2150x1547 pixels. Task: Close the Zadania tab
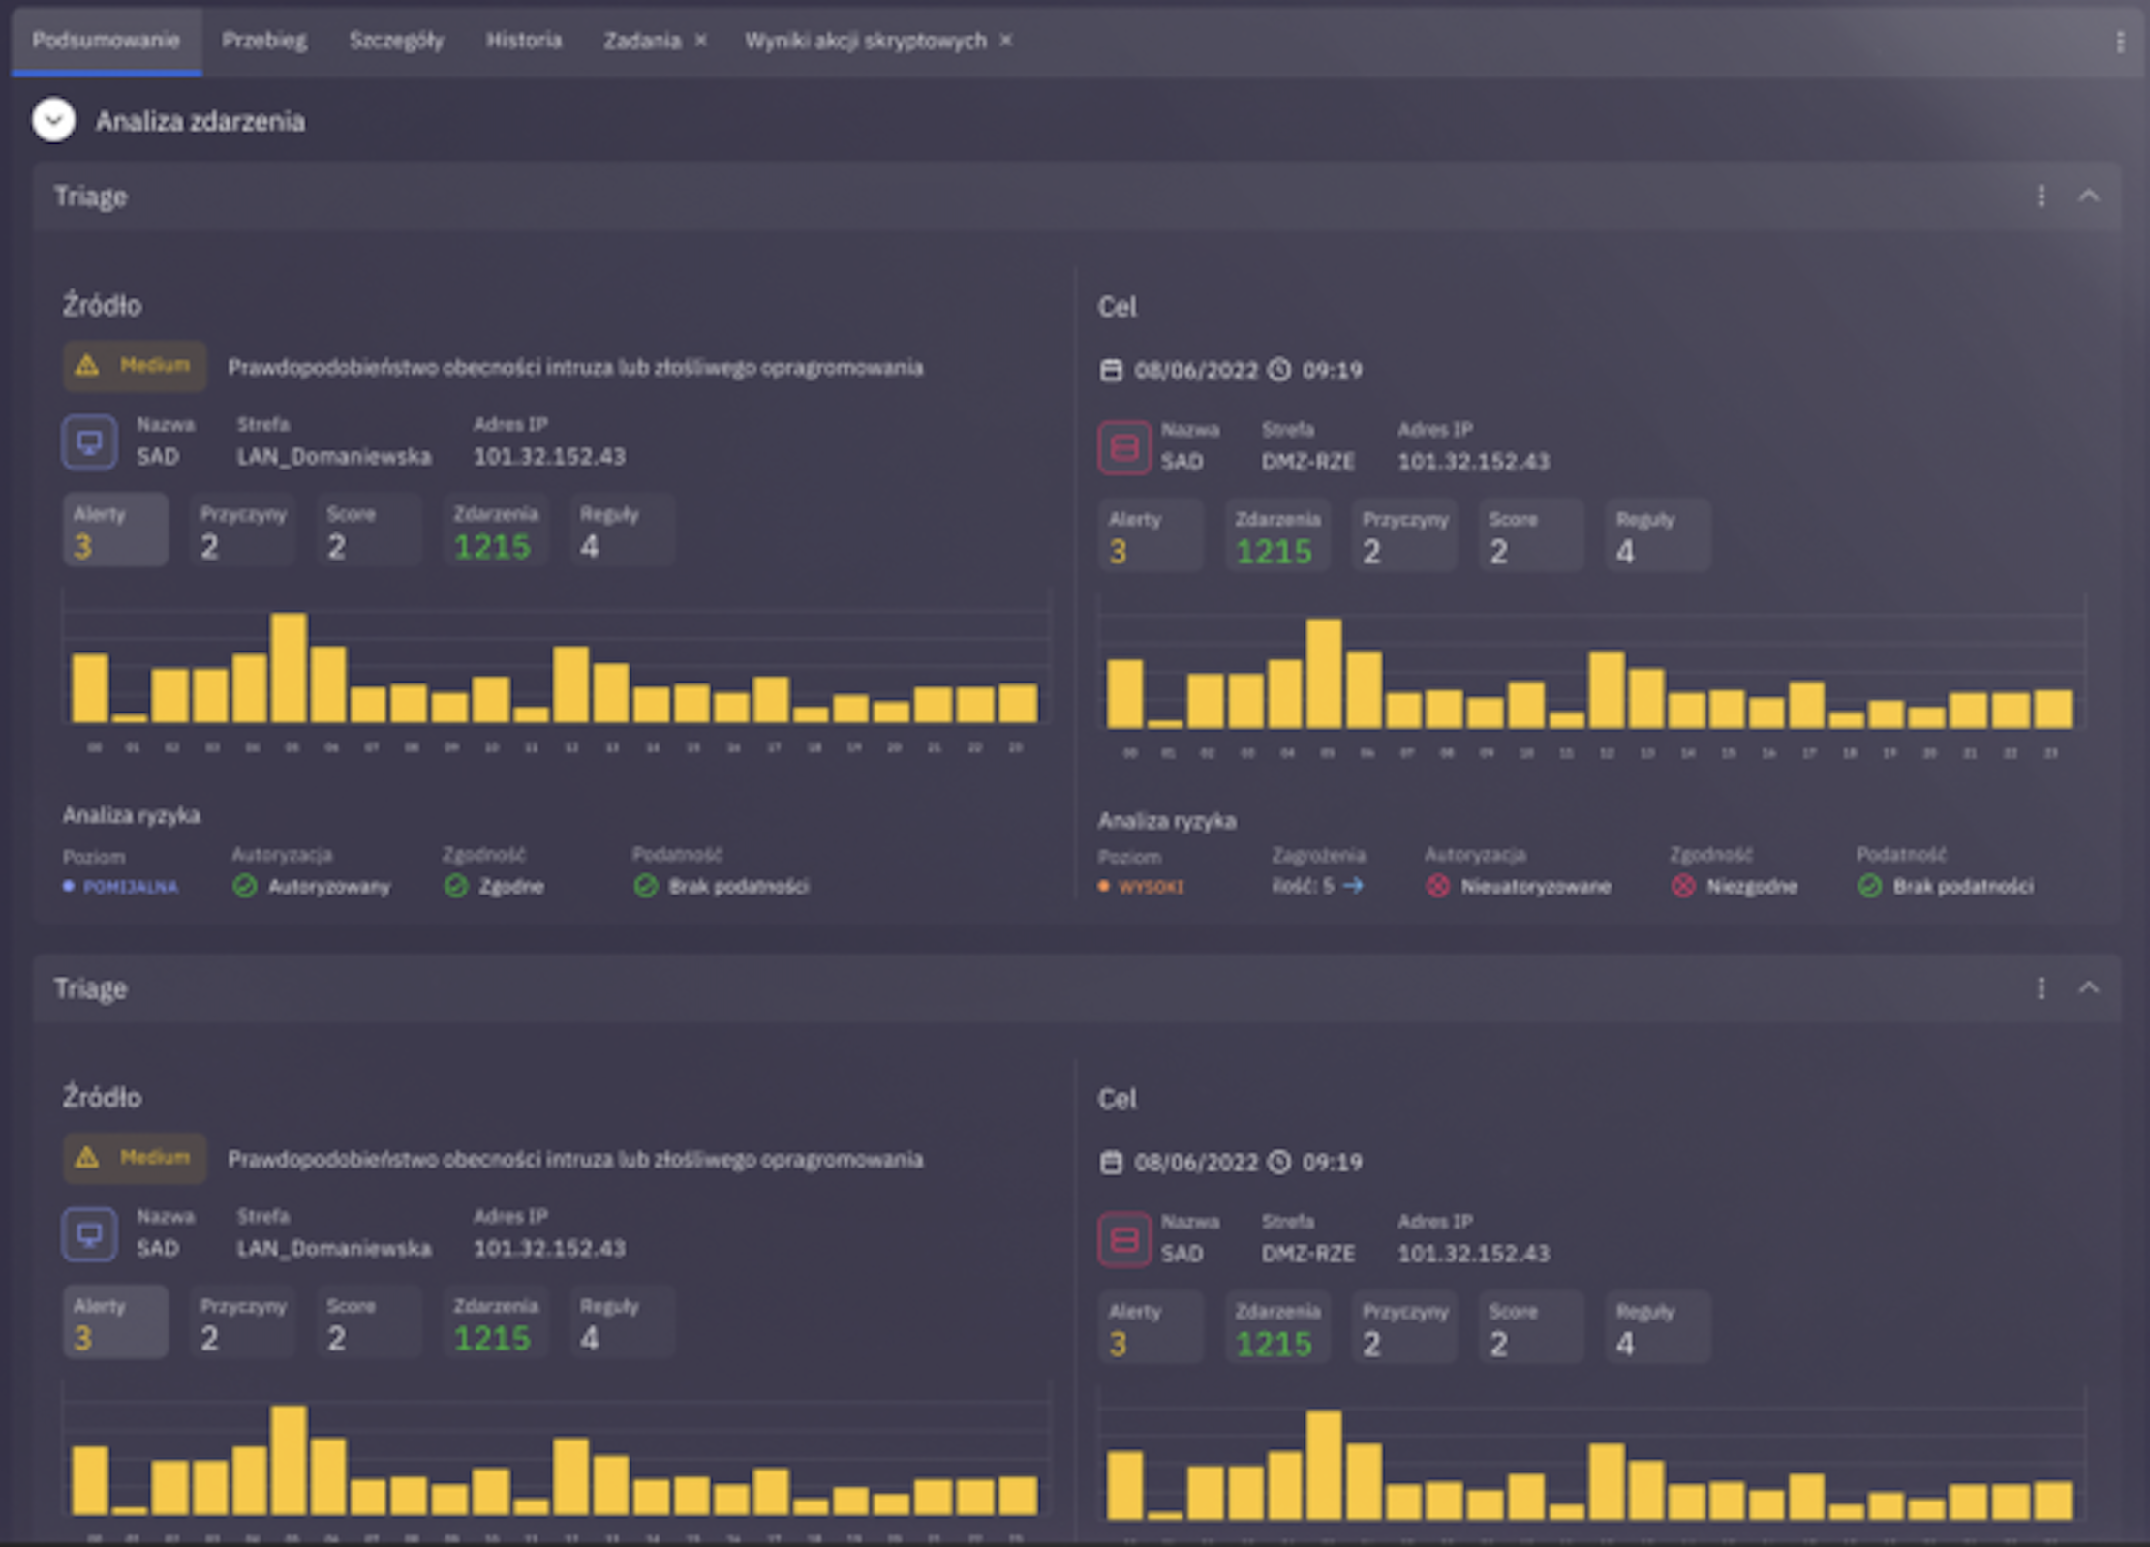pos(701,40)
